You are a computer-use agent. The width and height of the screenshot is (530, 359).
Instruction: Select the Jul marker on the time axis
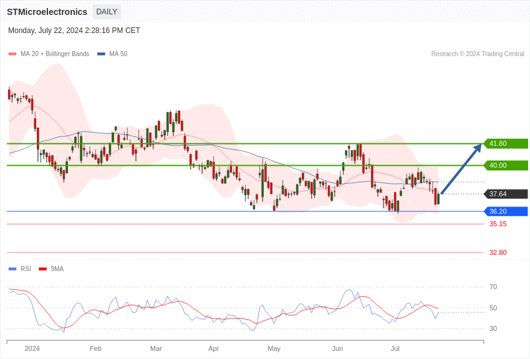(x=395, y=348)
